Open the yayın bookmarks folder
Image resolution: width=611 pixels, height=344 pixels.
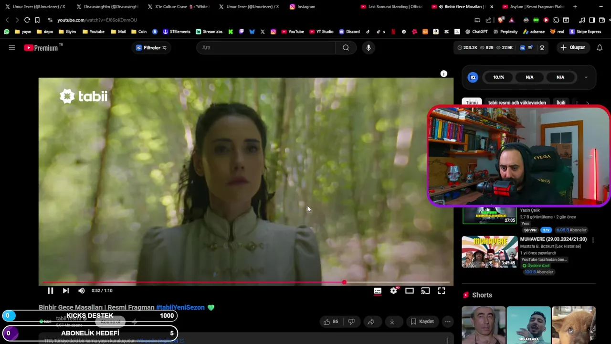coord(23,32)
